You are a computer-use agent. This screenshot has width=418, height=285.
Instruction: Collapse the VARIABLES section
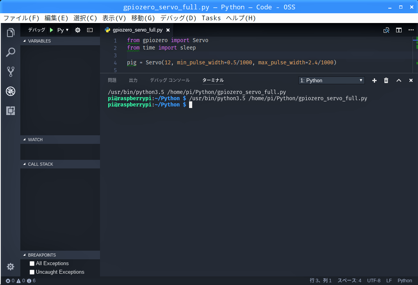tap(39, 41)
